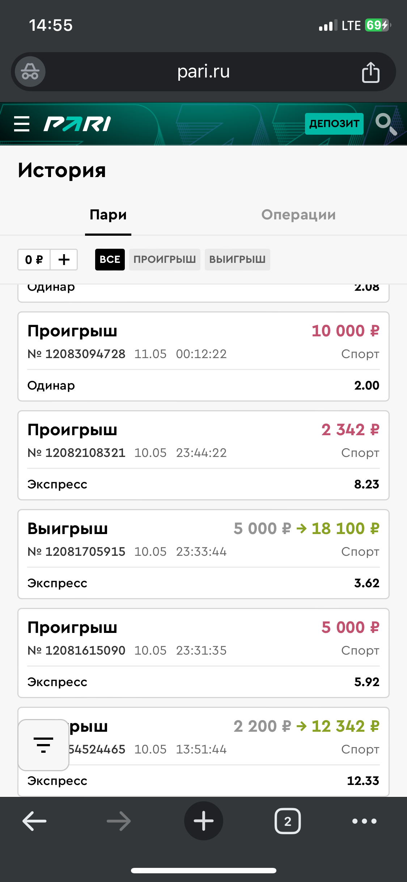
Task: Open the browser three-dots menu
Action: click(364, 821)
